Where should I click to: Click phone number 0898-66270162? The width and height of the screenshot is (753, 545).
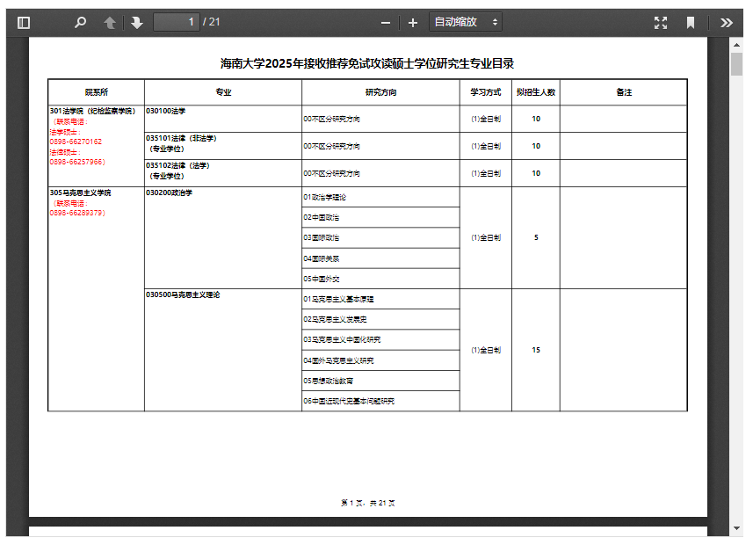click(x=76, y=142)
